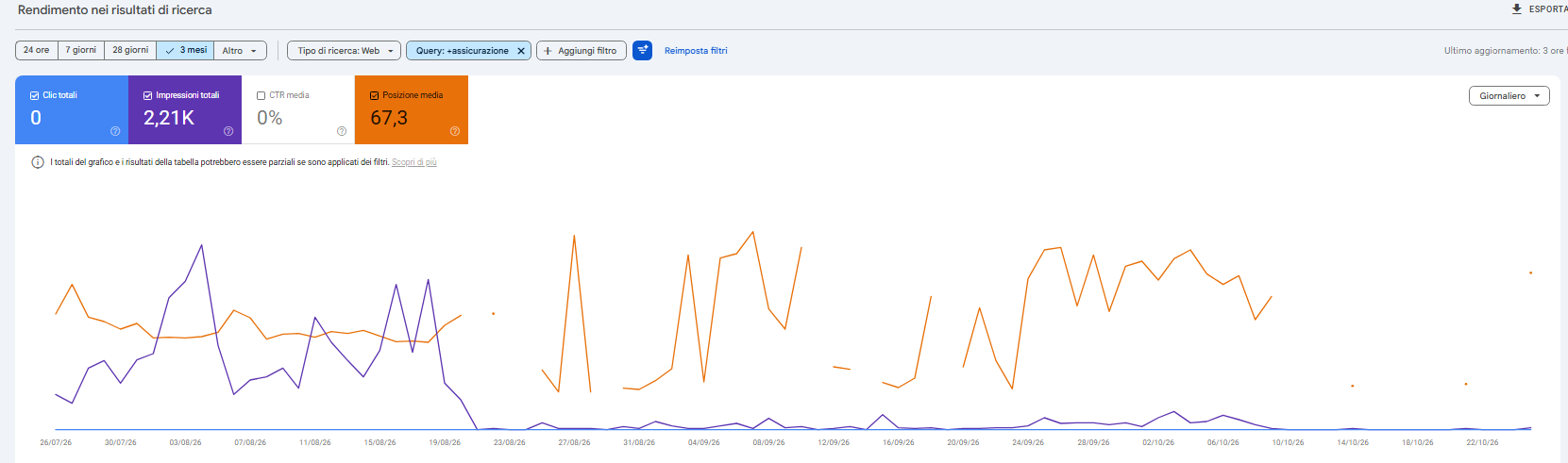Image resolution: width=1568 pixels, height=463 pixels.
Task: Click the ESPORTA button label
Action: (x=1548, y=9)
